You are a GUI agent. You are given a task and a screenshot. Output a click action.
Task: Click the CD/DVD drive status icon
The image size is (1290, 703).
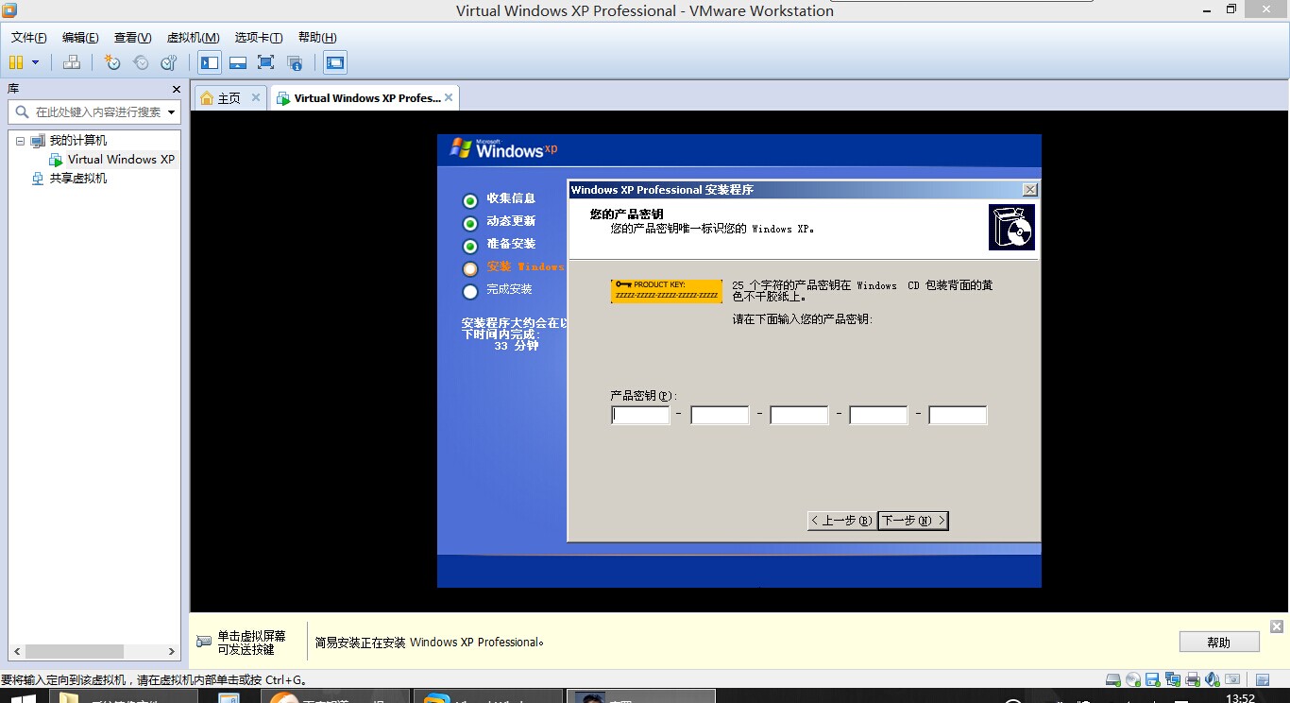[1133, 679]
